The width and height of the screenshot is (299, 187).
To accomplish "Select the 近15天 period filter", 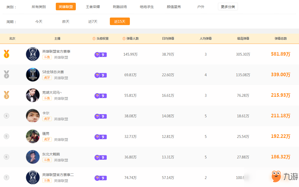I will click(x=120, y=21).
